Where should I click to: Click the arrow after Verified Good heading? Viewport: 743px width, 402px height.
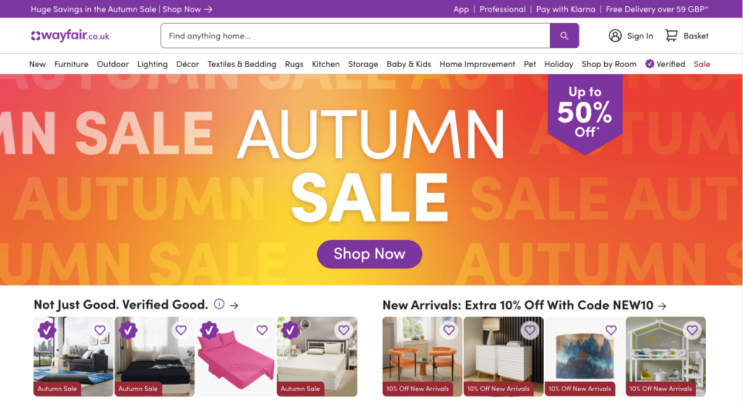[x=234, y=305]
